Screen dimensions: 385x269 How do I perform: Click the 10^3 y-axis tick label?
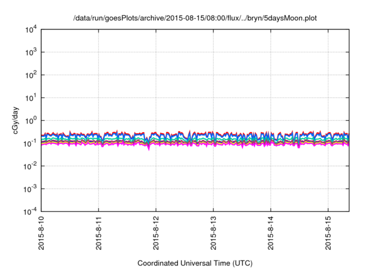31,52
